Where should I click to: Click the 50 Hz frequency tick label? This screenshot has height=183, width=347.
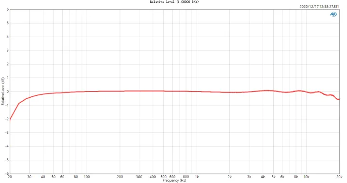(53, 177)
